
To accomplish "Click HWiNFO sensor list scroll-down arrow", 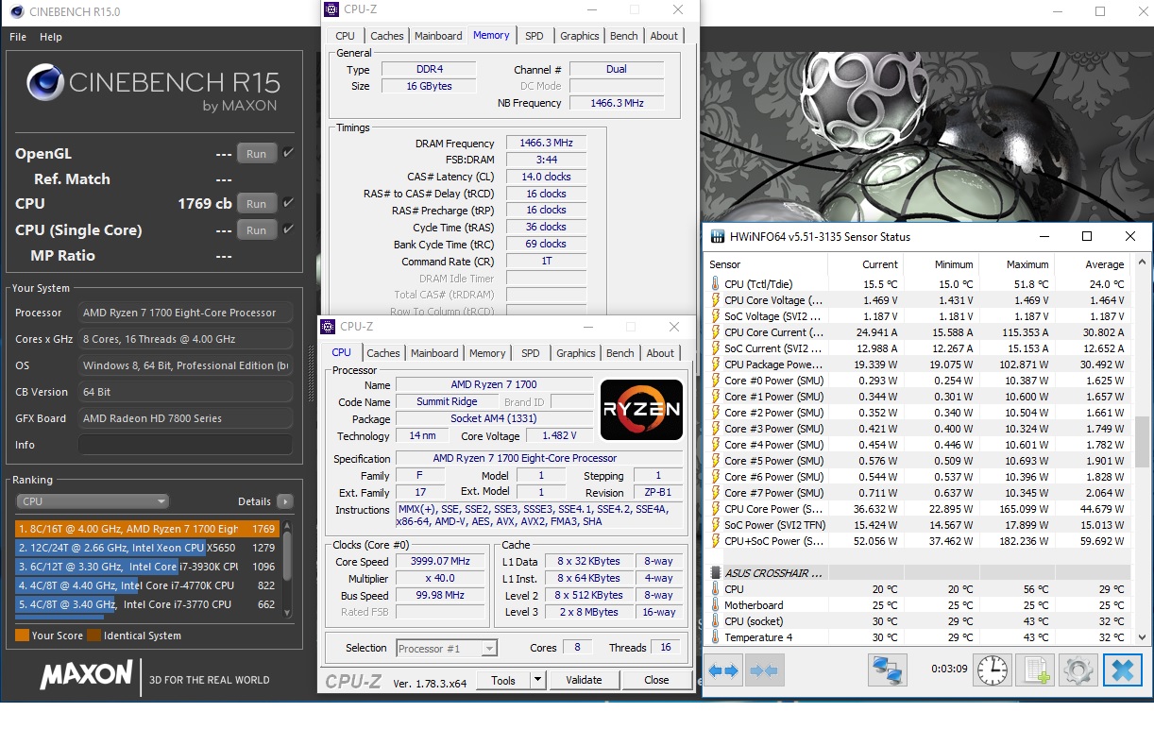I will (x=1142, y=638).
